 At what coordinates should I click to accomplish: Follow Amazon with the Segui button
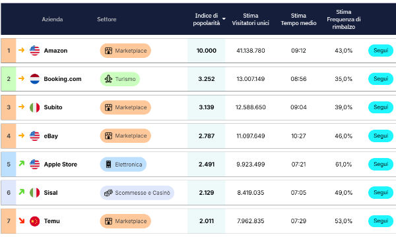point(381,51)
